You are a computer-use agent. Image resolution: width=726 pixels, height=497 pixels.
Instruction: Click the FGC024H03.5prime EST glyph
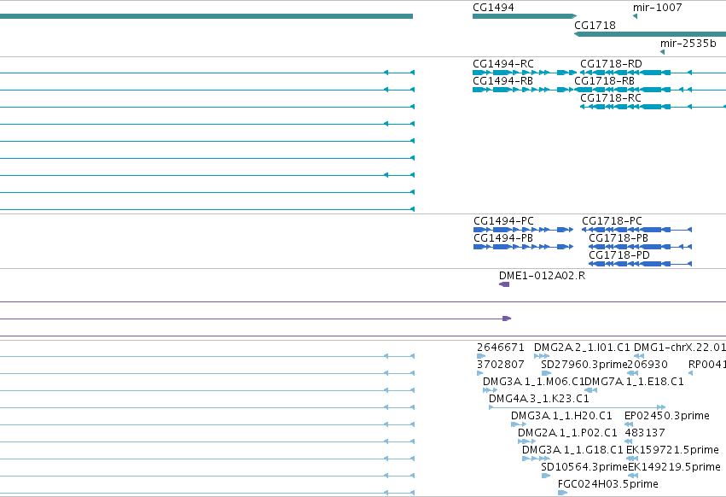coord(562,493)
